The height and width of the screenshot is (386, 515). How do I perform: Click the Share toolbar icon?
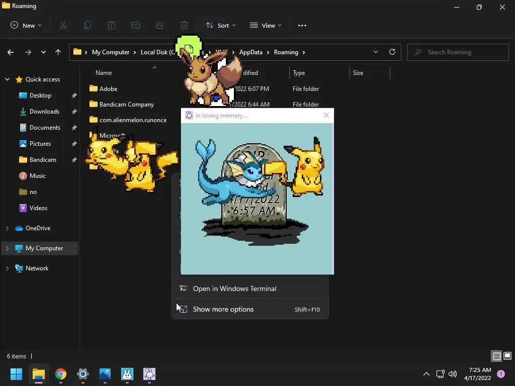[160, 25]
